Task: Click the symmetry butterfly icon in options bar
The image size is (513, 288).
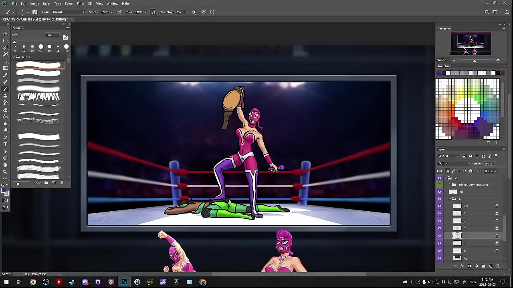Action: (212, 12)
